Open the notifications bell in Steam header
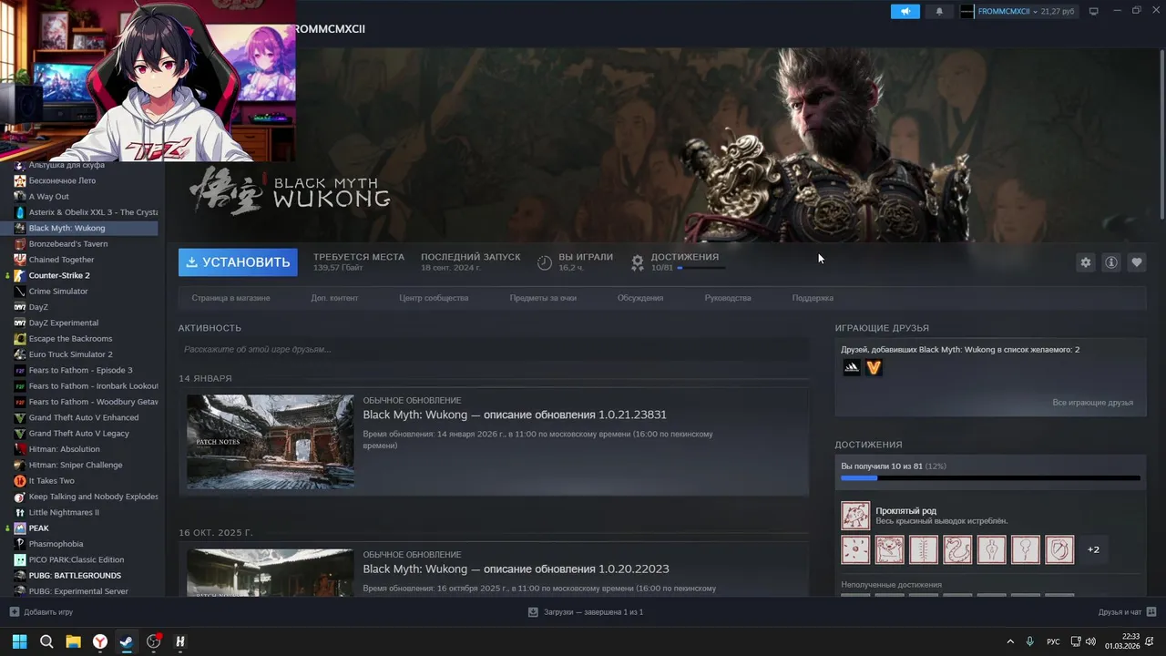The width and height of the screenshot is (1166, 656). click(939, 12)
